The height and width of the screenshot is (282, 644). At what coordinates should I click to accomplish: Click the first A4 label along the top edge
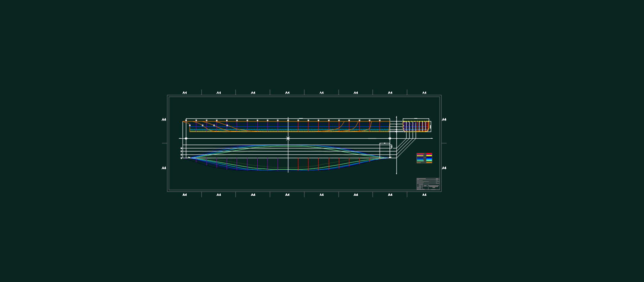pos(185,93)
